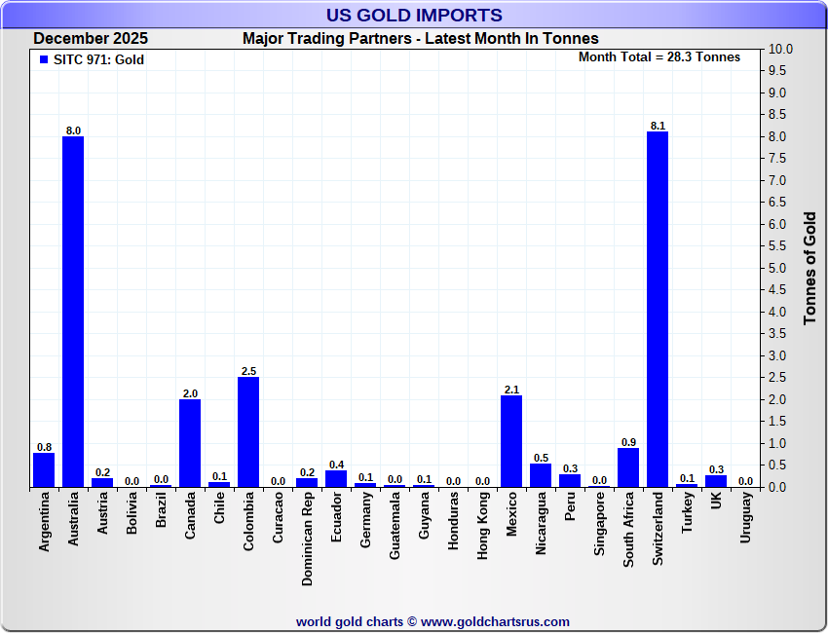
Task: Select the Switzerland bar in the chart
Action: (658, 309)
